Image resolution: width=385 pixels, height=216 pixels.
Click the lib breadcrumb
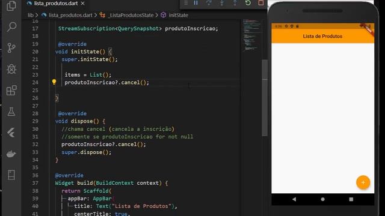(x=30, y=15)
